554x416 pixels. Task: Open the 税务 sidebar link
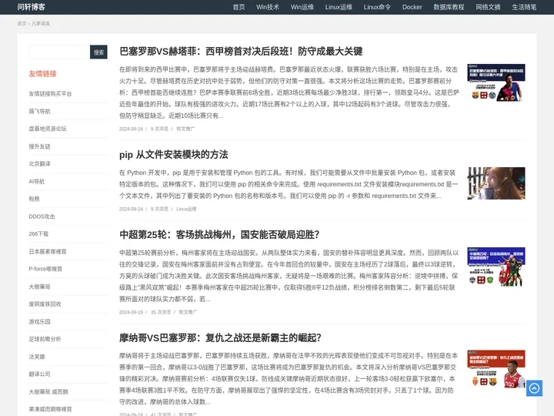click(x=35, y=199)
